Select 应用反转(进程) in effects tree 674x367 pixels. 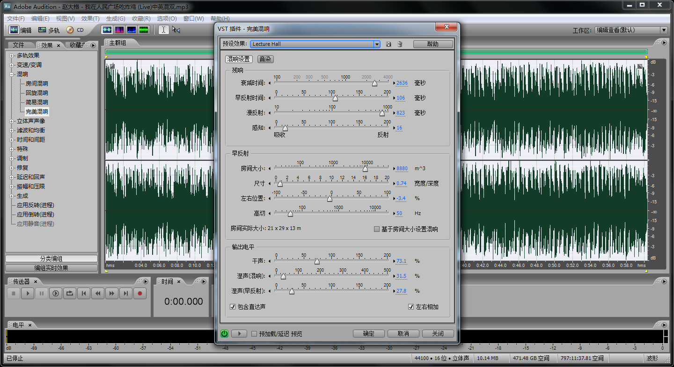pyautogui.click(x=36, y=205)
